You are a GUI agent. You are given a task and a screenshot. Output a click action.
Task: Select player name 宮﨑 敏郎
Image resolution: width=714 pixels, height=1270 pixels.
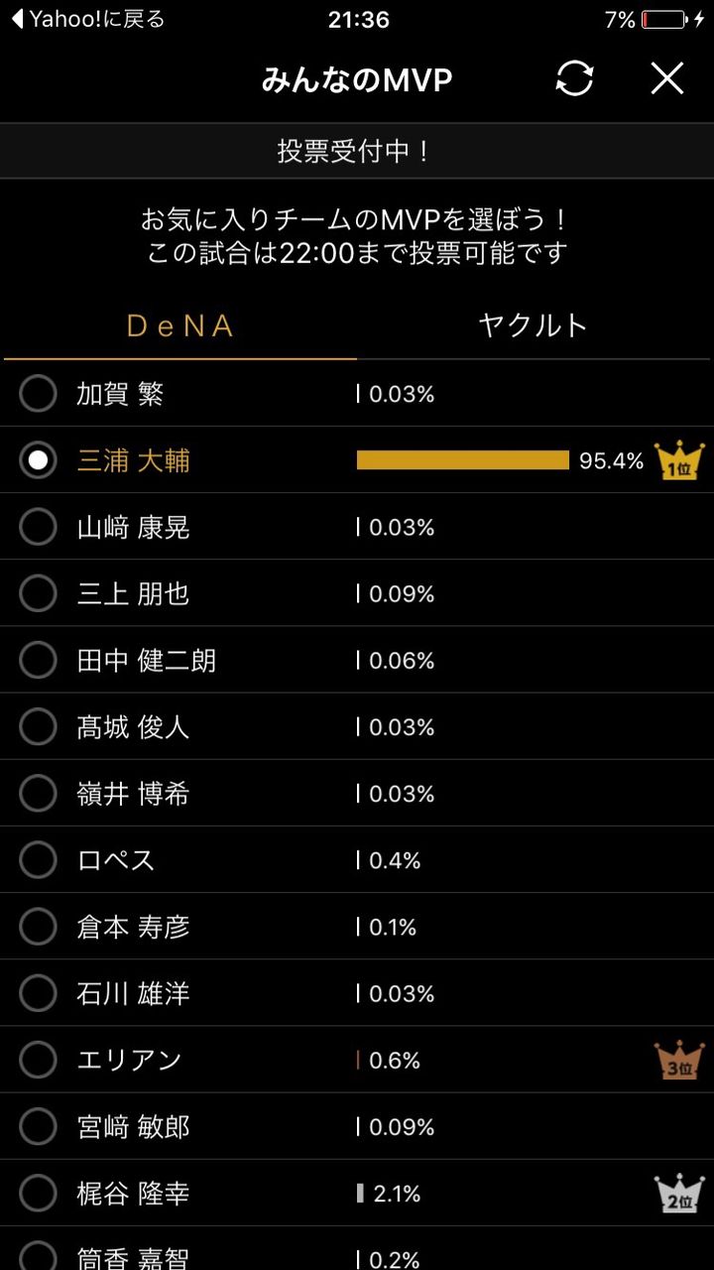tap(133, 1127)
